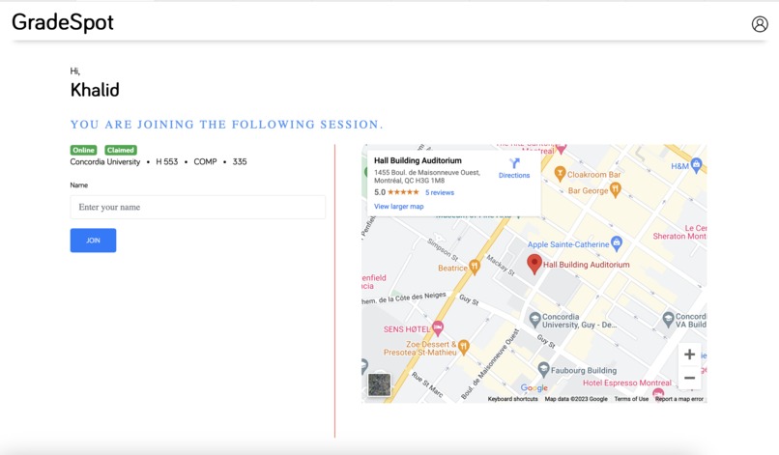Select the Concordia VA Building marker
779x455 pixels.
[668, 319]
